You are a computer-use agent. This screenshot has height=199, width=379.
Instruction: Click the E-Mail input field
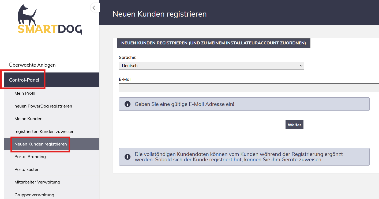249,88
